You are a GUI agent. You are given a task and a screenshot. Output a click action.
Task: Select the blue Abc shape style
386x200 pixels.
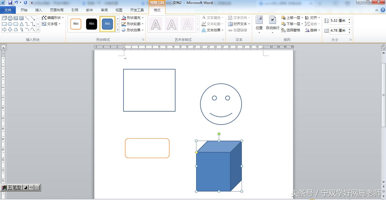click(x=107, y=24)
